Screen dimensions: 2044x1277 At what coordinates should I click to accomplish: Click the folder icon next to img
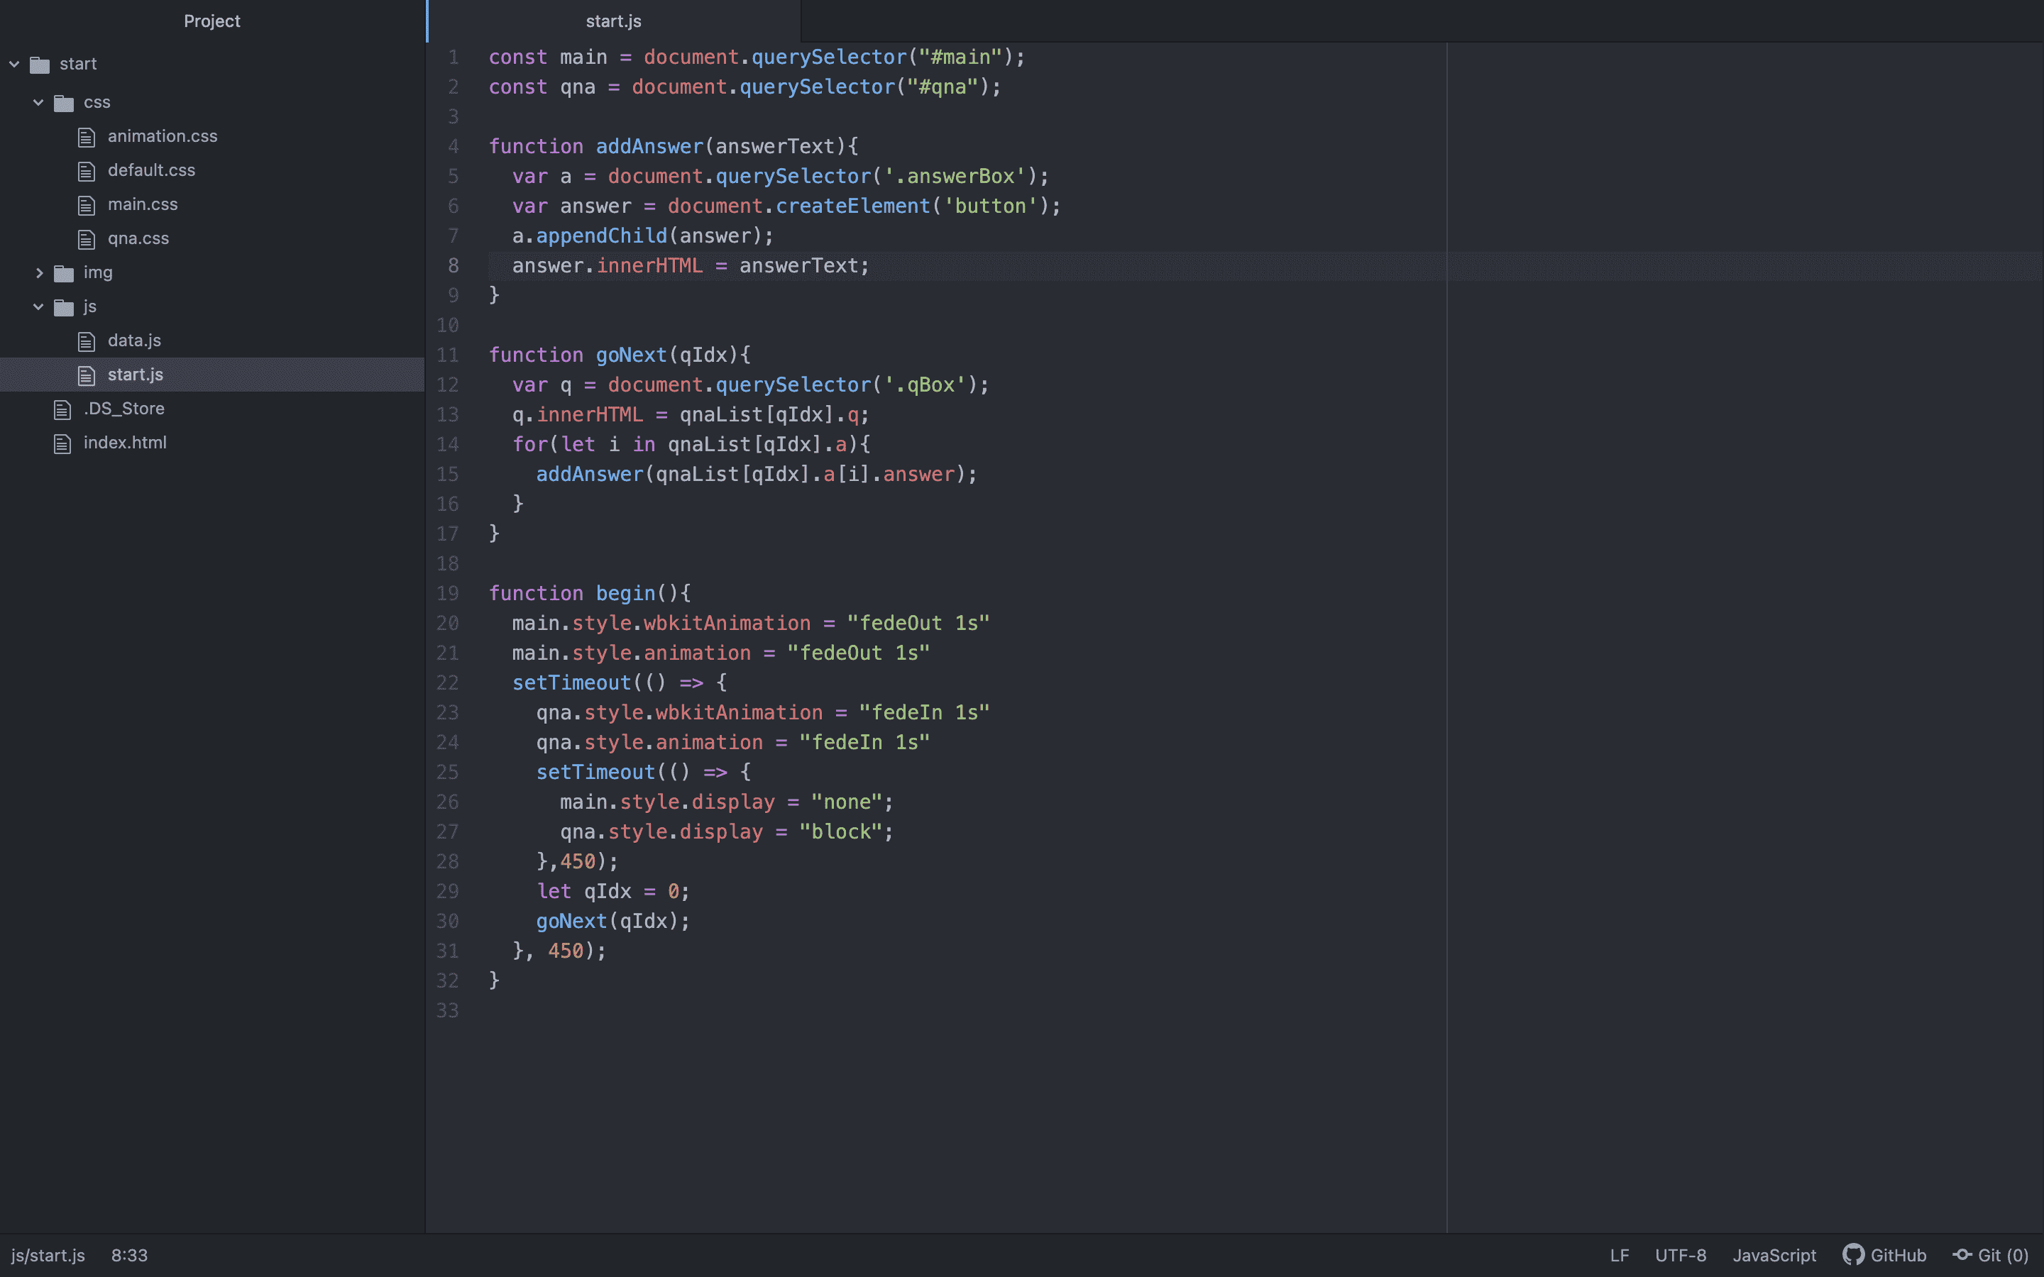click(63, 273)
